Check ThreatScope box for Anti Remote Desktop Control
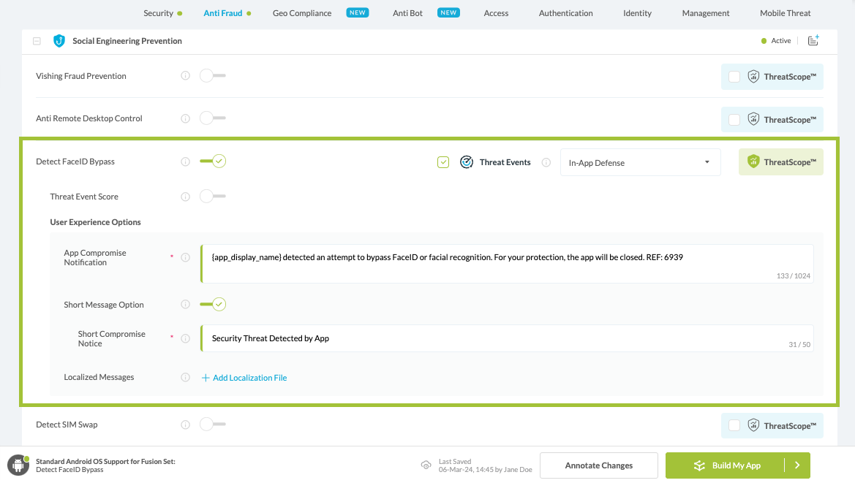 (734, 120)
